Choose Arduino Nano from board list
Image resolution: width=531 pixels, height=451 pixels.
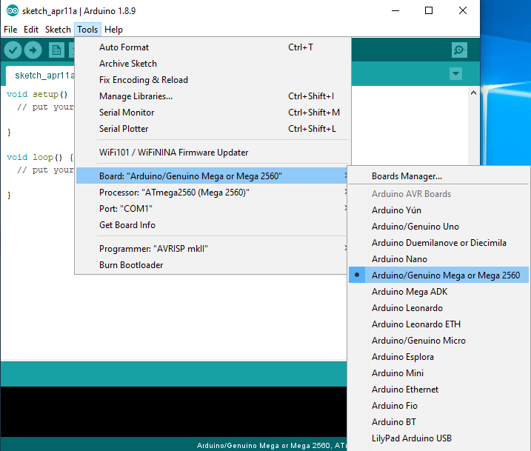(398, 259)
